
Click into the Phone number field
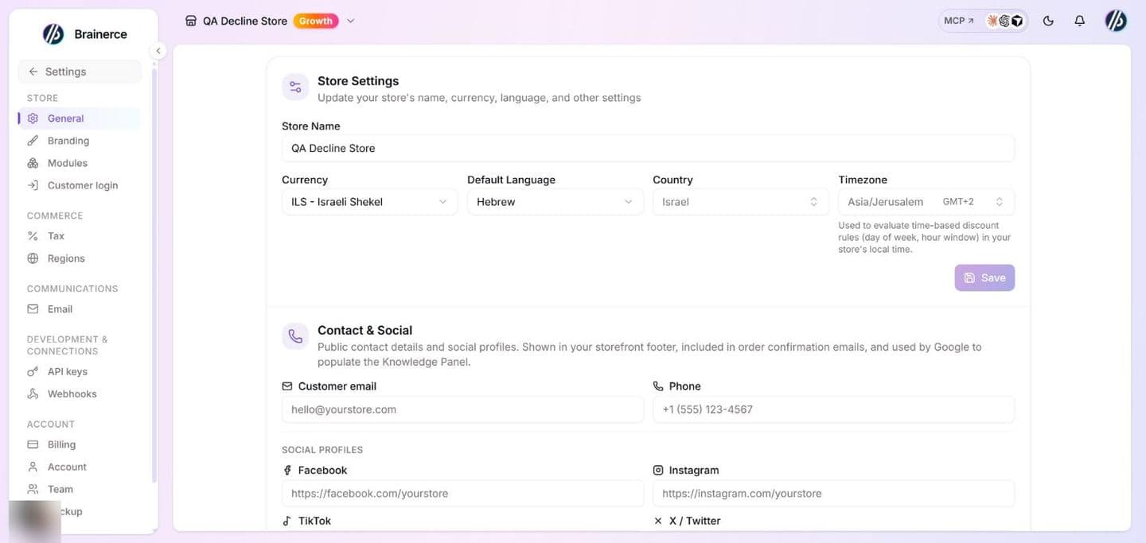coord(833,409)
